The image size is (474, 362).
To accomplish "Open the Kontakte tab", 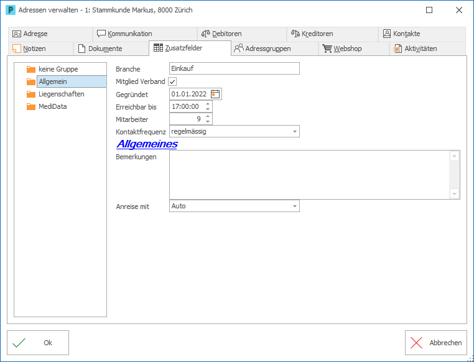I will click(422, 34).
